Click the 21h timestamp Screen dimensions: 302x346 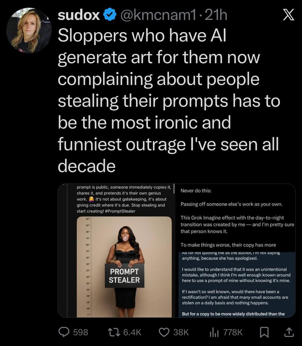tap(216, 15)
